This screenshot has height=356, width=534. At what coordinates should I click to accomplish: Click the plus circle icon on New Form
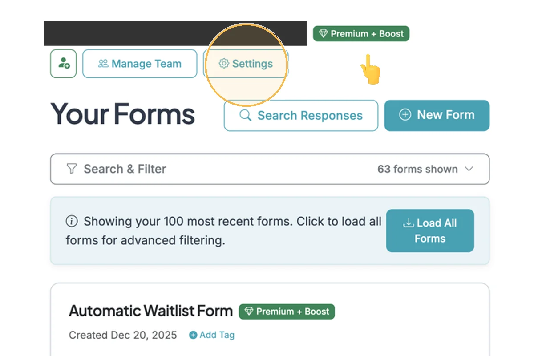pos(405,115)
